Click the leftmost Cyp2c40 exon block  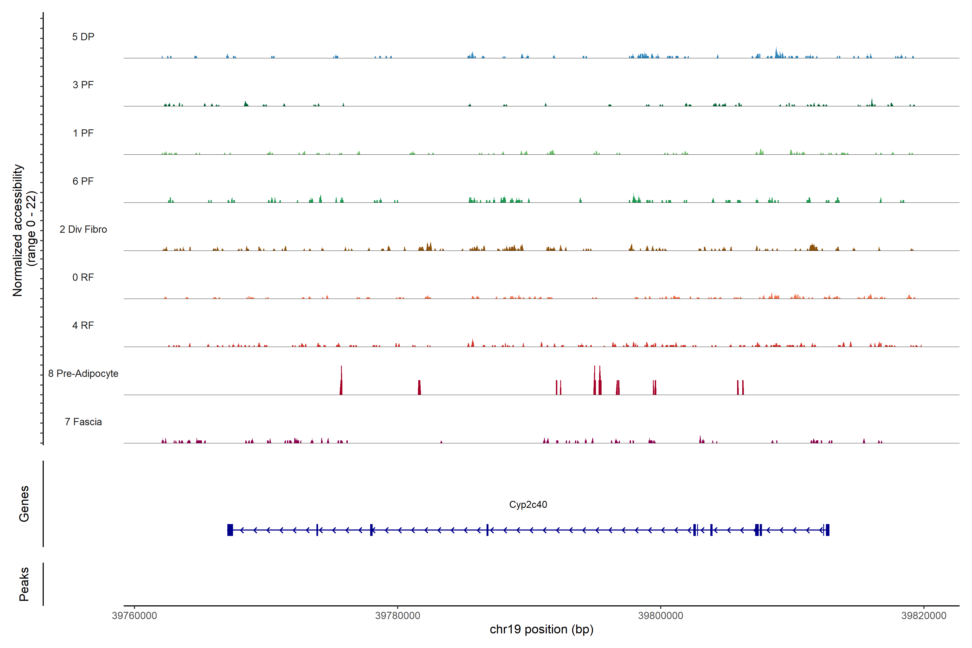pyautogui.click(x=230, y=530)
